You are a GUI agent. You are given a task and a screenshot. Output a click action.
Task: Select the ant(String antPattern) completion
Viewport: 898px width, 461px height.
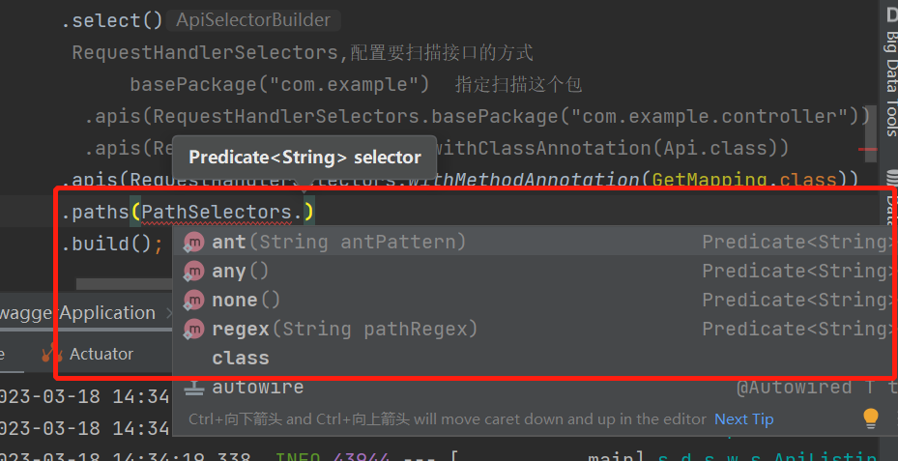tap(534, 242)
